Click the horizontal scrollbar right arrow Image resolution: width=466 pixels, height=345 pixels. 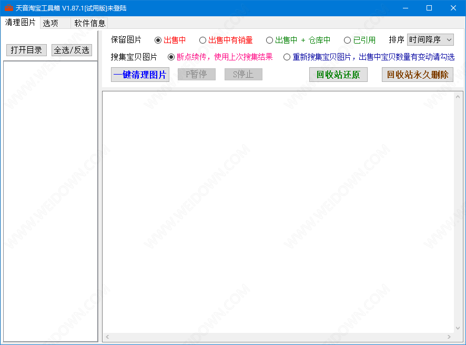(x=449, y=337)
